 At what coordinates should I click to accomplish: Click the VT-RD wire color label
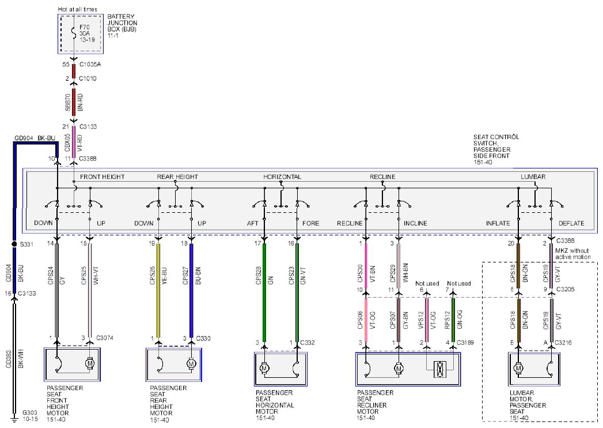(80, 142)
